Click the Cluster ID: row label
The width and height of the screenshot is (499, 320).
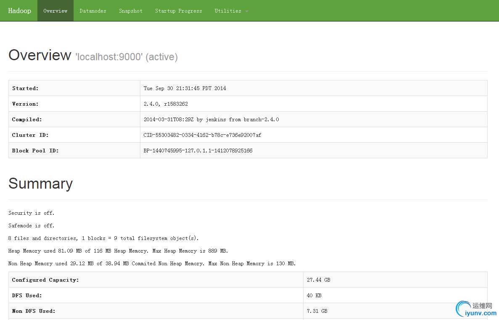(x=30, y=135)
